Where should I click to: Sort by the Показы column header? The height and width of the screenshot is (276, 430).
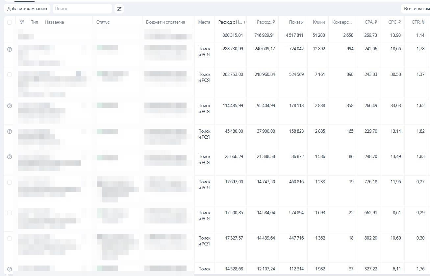click(x=296, y=22)
